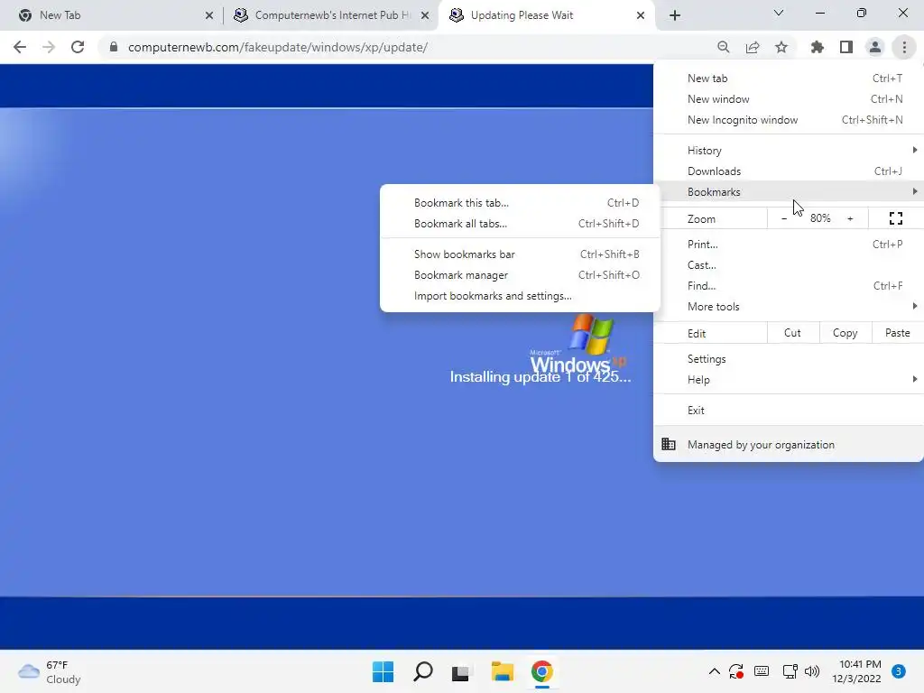Select Exit from the menu
This screenshot has height=693, width=924.
pyautogui.click(x=789, y=411)
